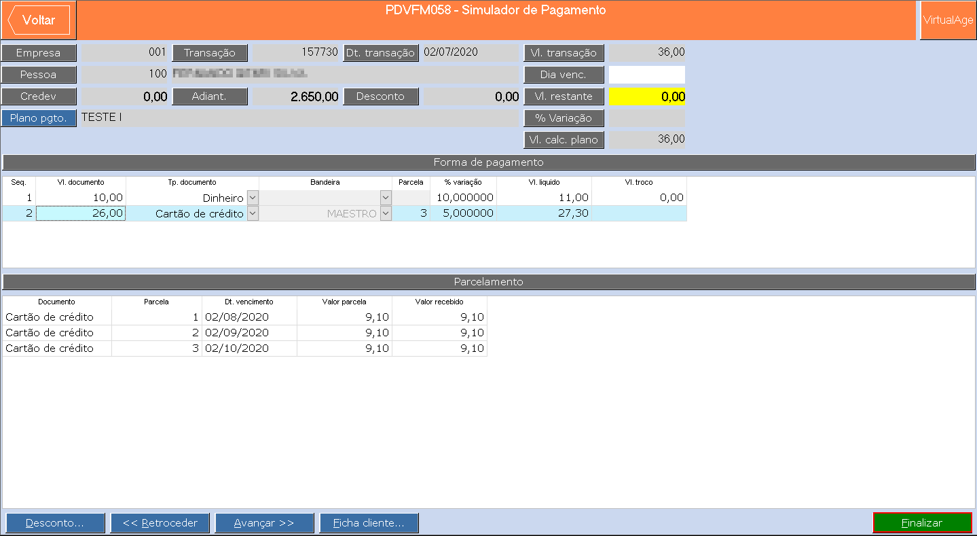
Task: Click the Avançar >> button
Action: [264, 523]
